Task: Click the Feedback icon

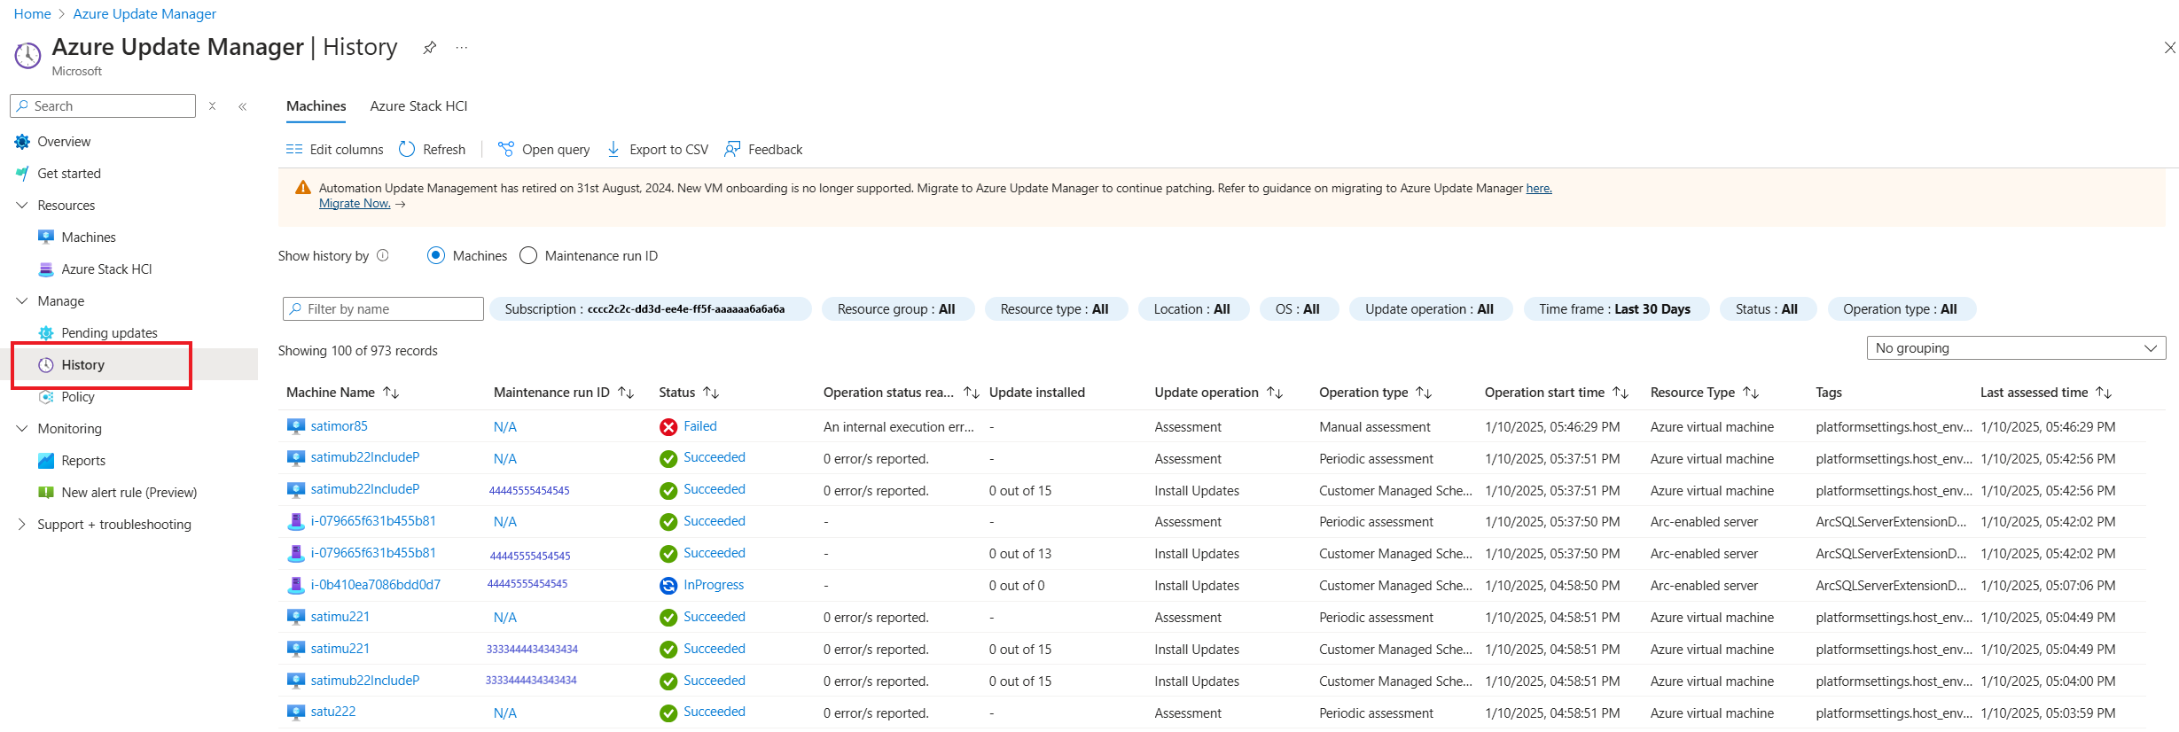Action: click(x=732, y=149)
